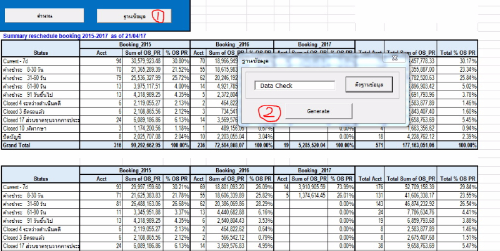
Task: Click the 73.99% percentage cell
Action: [x=342, y=186]
